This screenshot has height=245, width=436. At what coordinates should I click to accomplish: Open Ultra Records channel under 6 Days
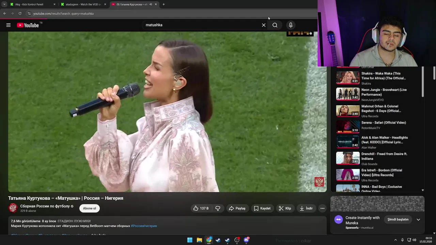pyautogui.click(x=369, y=116)
